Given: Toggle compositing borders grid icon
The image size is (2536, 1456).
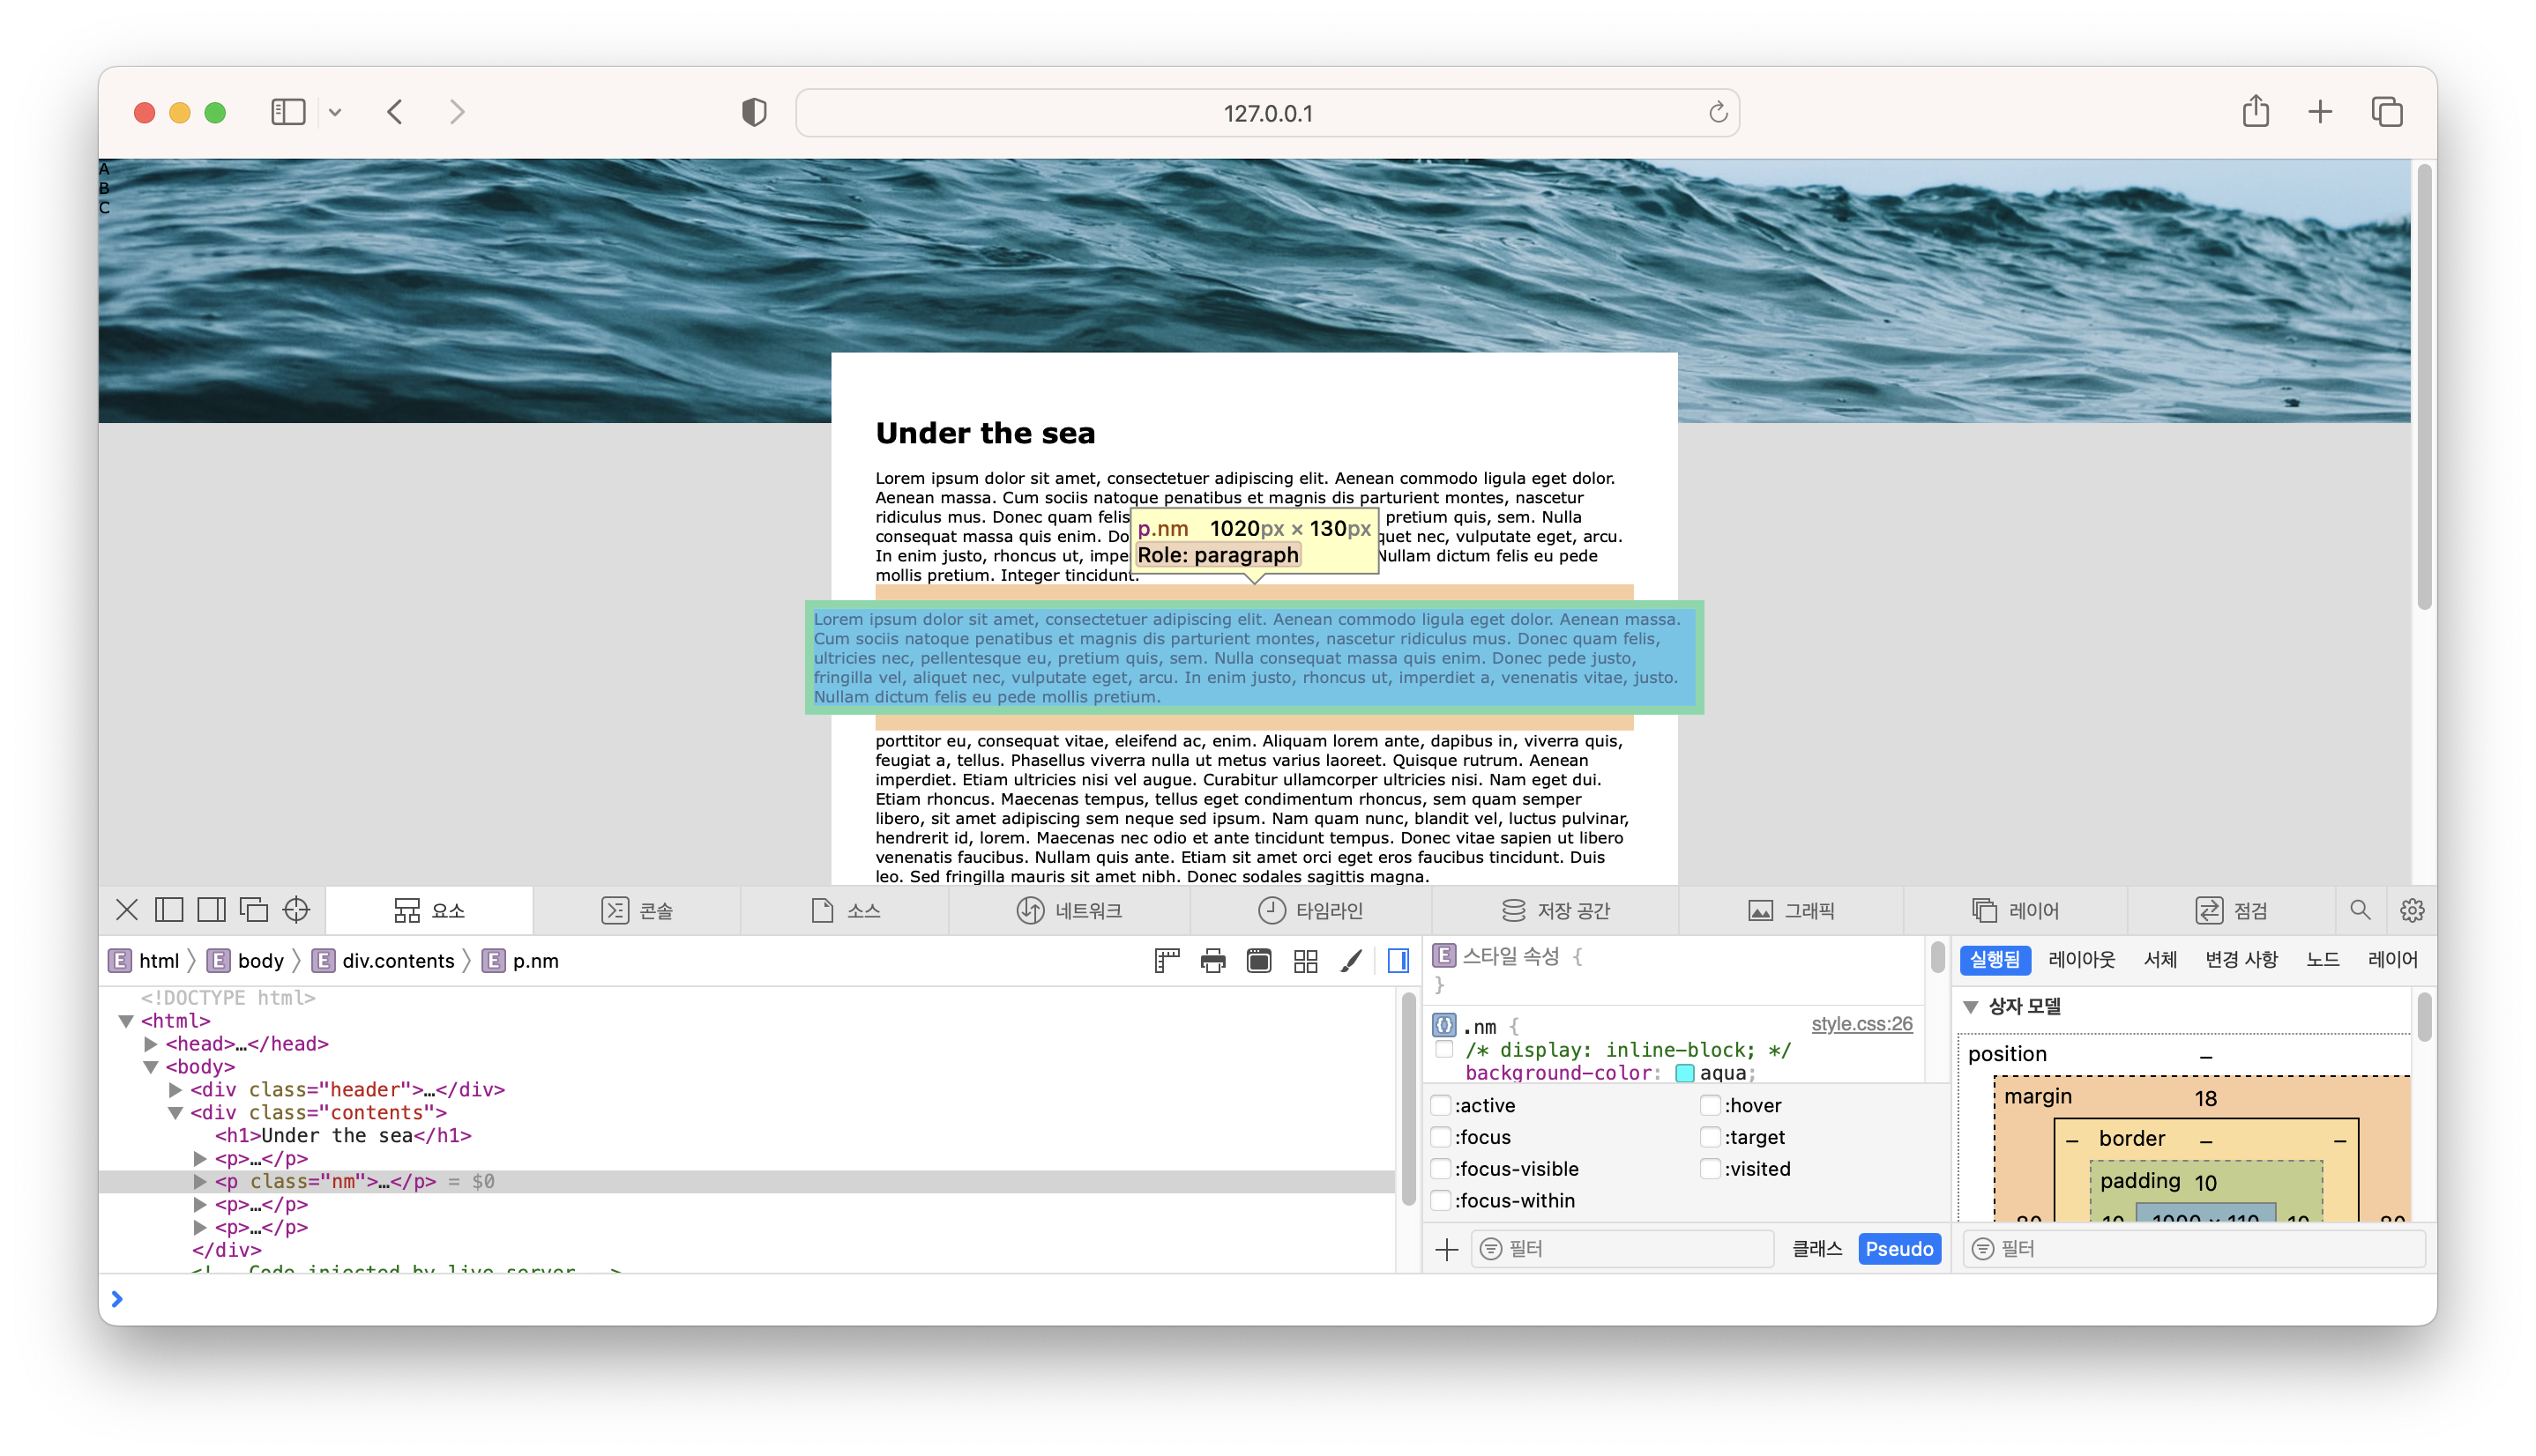Looking at the screenshot, I should pyautogui.click(x=1304, y=961).
